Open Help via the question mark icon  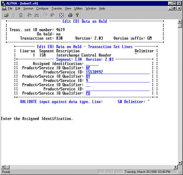pyautogui.click(x=77, y=15)
